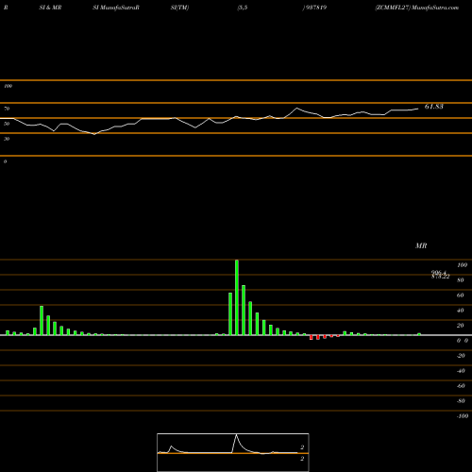472x472 pixels.
Task: Click the MR axis label 80
Action: (461, 280)
